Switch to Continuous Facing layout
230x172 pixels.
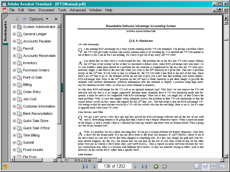click(x=214, y=166)
